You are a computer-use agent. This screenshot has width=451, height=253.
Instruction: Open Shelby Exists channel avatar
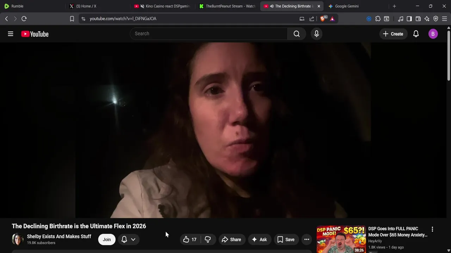[18, 239]
